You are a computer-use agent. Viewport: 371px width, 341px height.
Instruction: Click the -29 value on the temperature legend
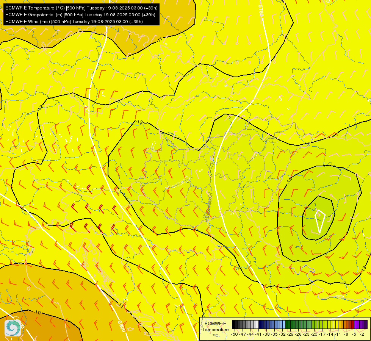click(x=290, y=334)
